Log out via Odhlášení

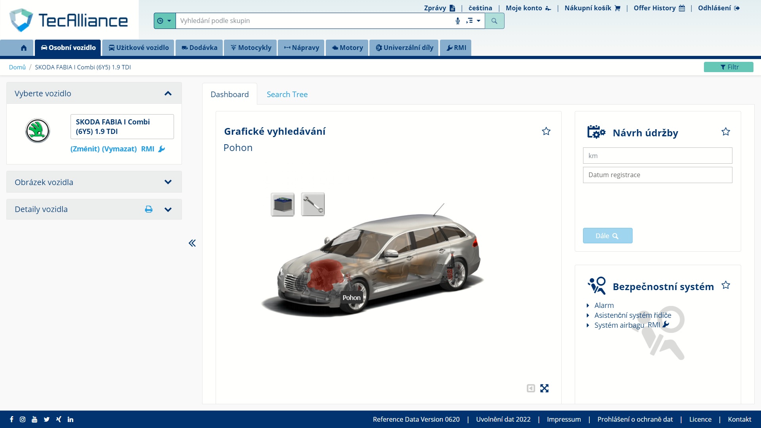pyautogui.click(x=719, y=8)
